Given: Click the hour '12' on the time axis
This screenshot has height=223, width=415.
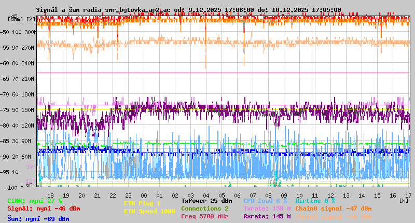Looking at the screenshot, I should (330, 196).
